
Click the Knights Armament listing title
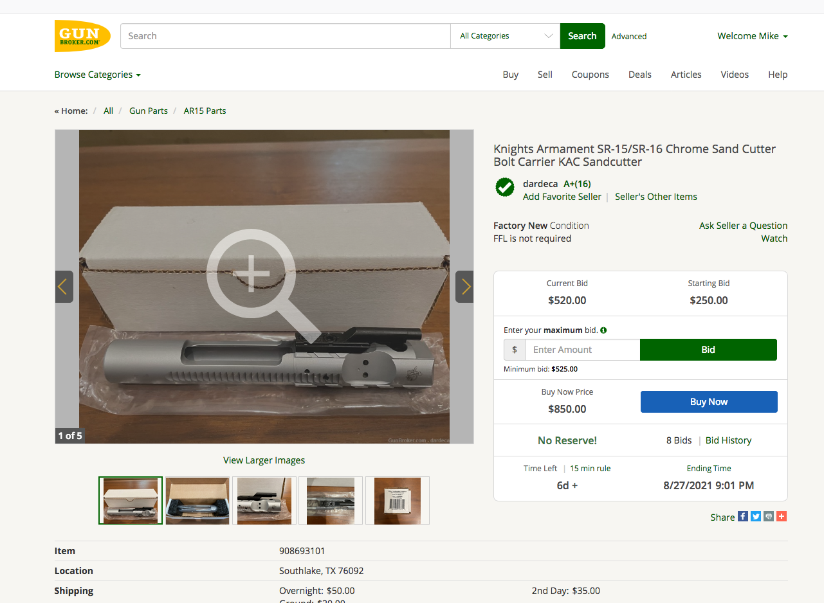(635, 155)
